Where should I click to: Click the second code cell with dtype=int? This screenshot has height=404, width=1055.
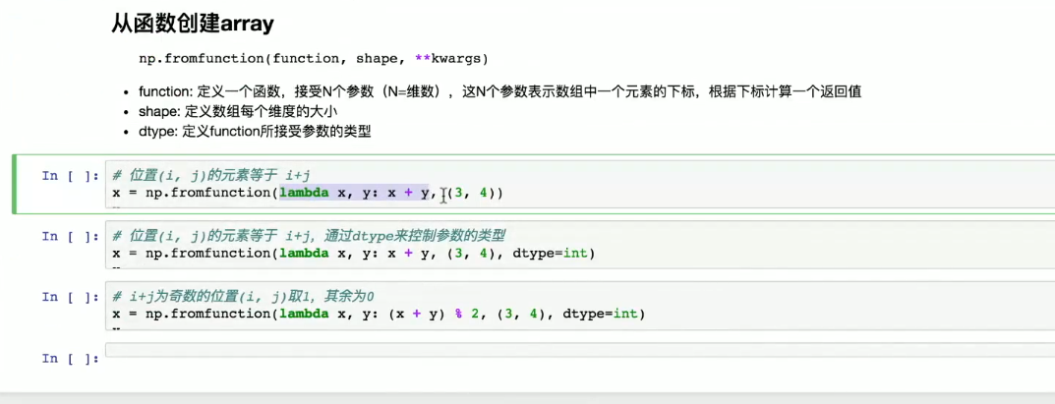(579, 245)
